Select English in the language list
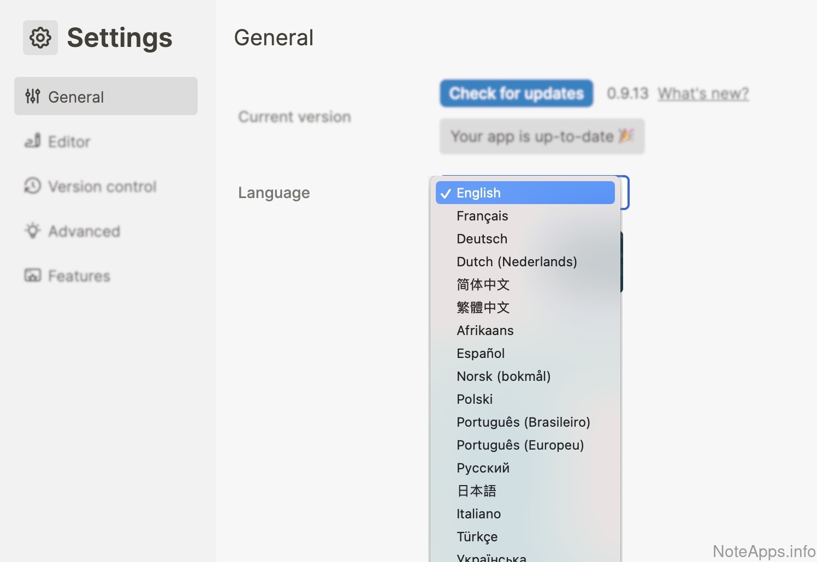Image resolution: width=817 pixels, height=562 pixels. coord(478,193)
